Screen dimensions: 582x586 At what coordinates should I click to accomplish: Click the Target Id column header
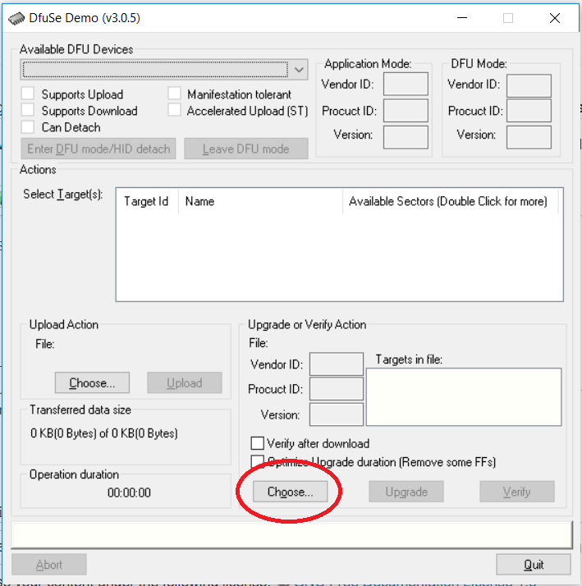coord(146,201)
